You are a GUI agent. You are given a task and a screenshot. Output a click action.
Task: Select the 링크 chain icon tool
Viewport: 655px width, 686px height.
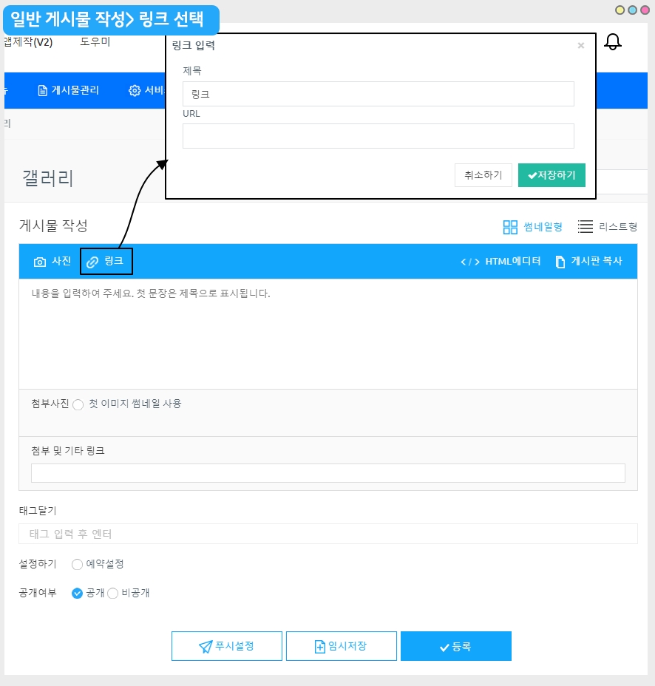(x=106, y=261)
